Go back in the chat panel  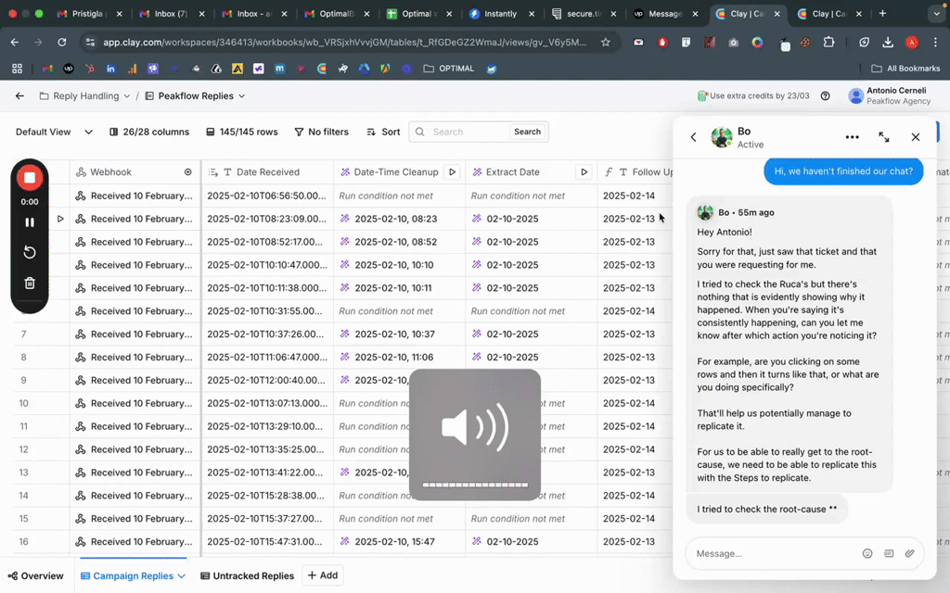tap(693, 137)
